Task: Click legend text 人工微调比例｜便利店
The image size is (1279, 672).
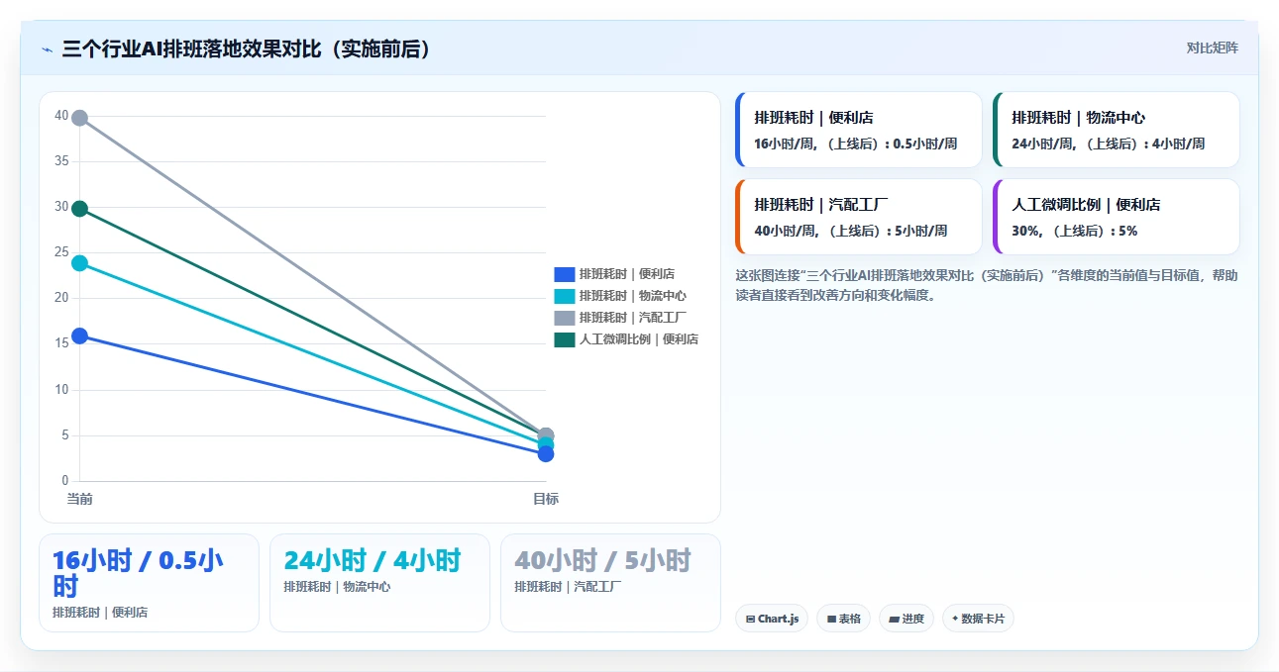Action: tap(638, 339)
